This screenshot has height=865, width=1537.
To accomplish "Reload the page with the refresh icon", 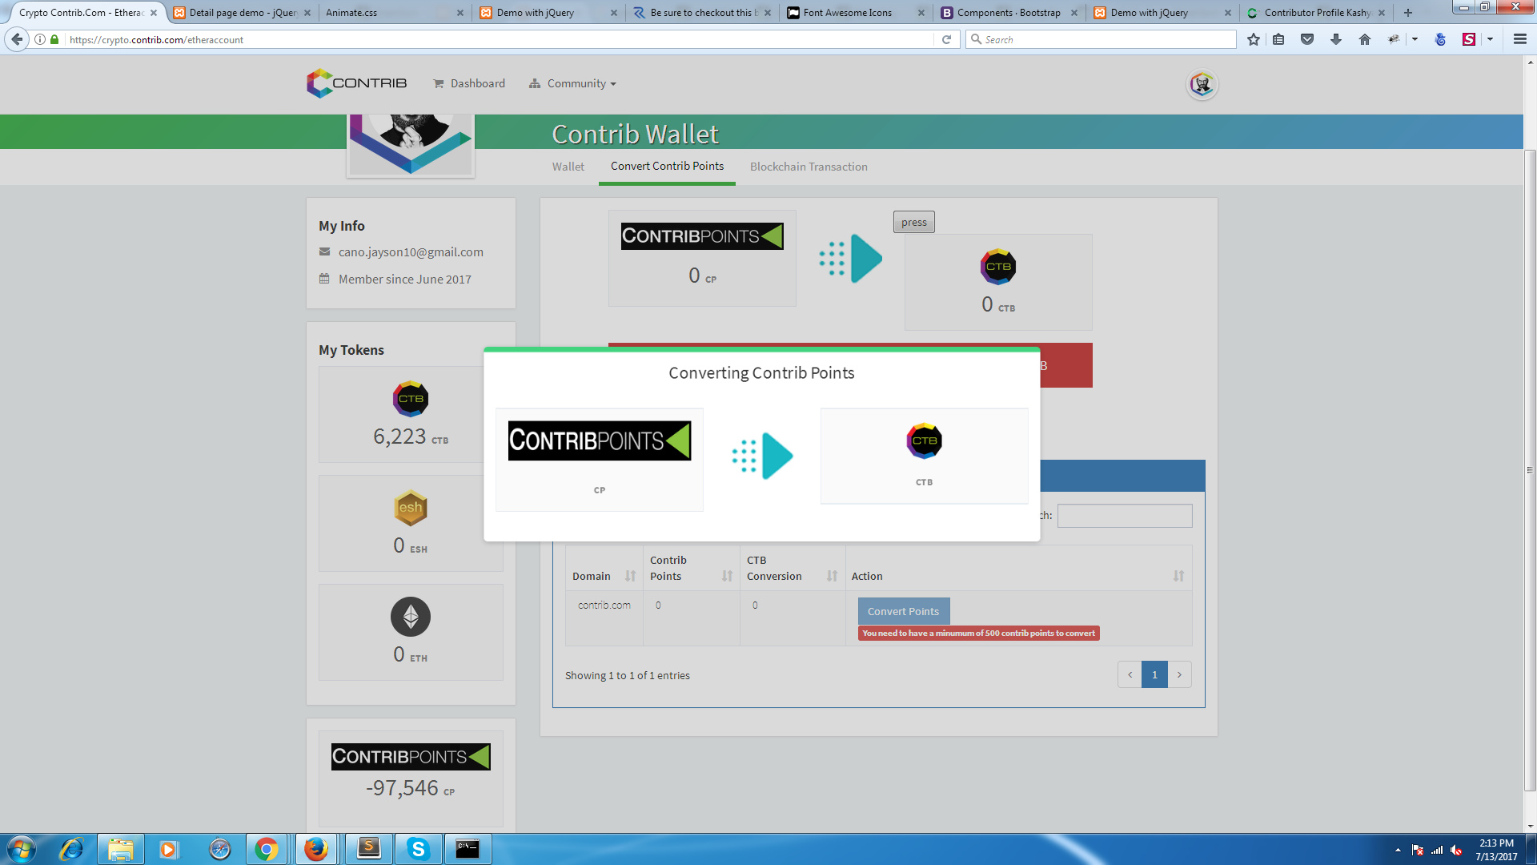I will tap(946, 39).
